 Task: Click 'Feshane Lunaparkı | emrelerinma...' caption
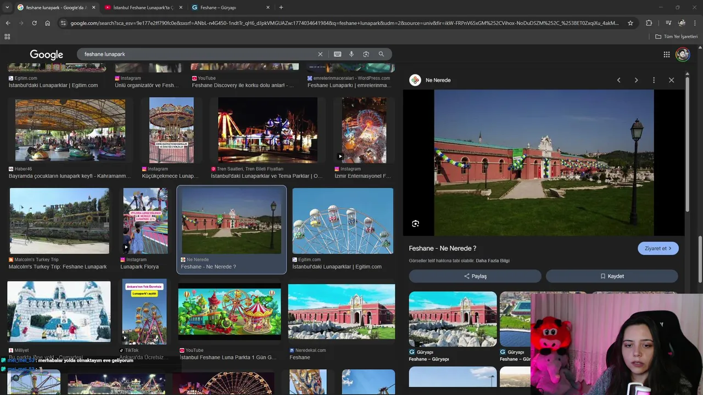(349, 86)
